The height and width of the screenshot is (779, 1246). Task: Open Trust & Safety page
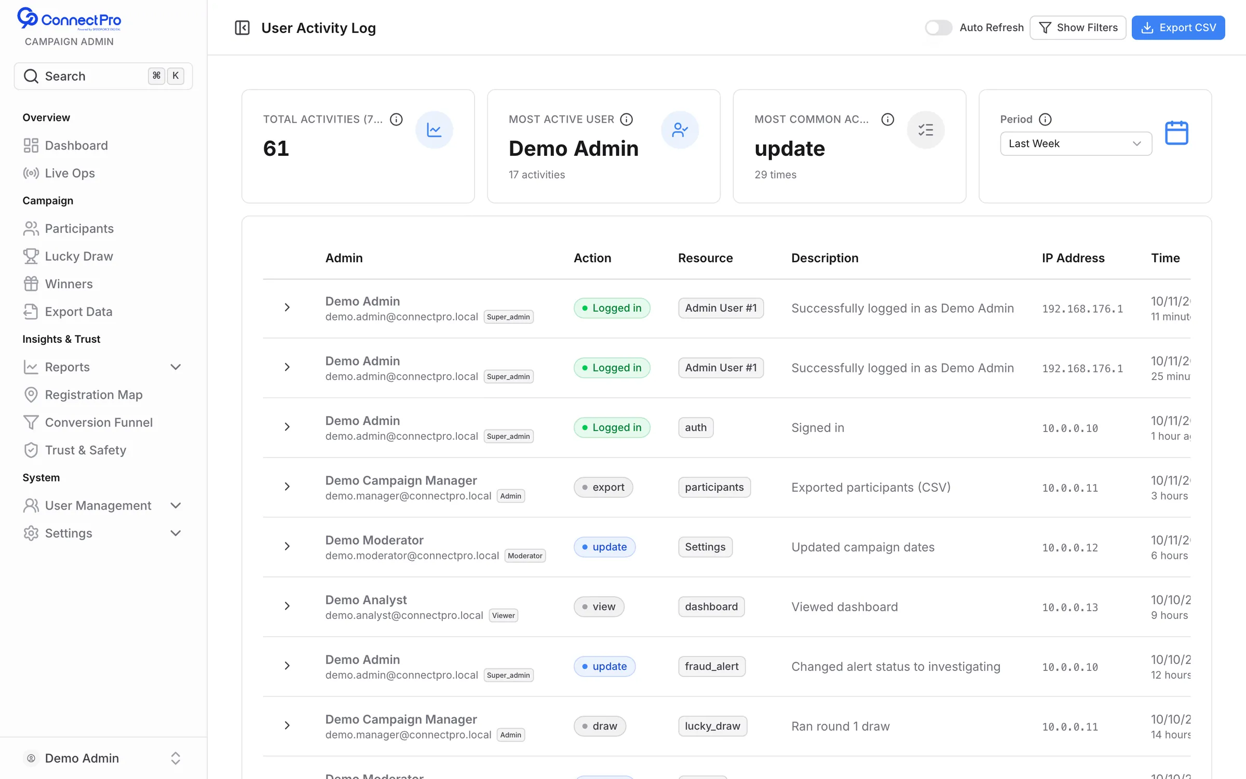103,450
